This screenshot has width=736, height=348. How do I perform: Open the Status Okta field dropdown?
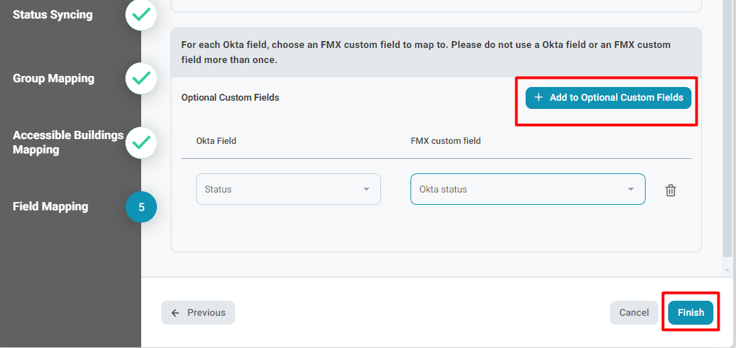[289, 190]
